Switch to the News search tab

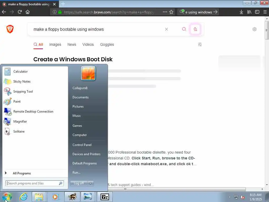pos(72,44)
